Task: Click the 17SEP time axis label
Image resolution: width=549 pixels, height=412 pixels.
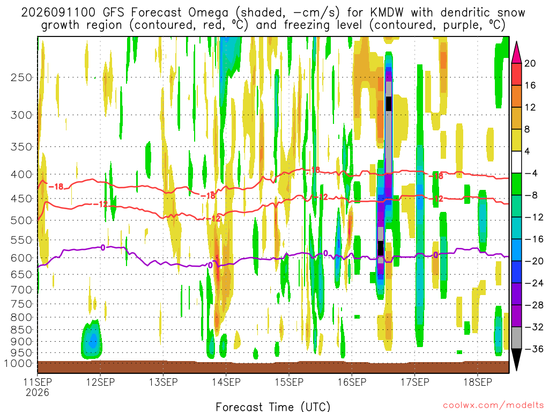Action: (x=414, y=382)
